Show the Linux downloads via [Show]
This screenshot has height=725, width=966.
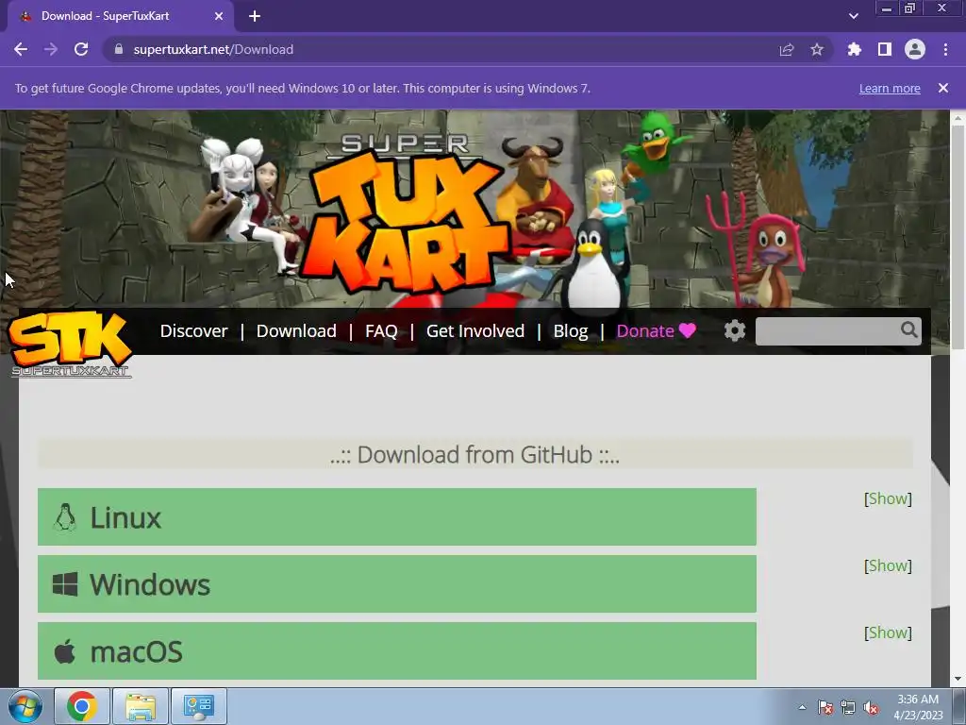tap(888, 498)
